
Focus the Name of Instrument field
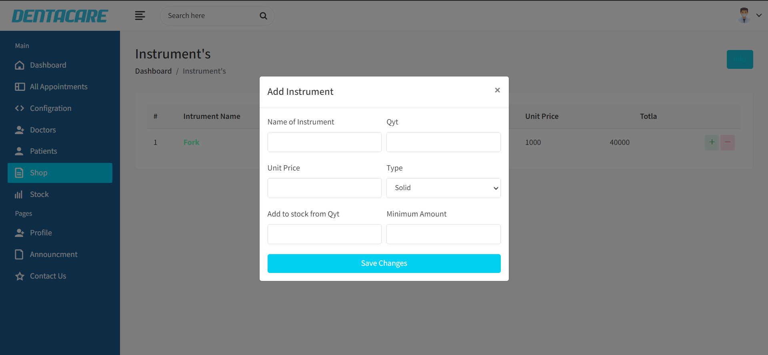coord(324,142)
